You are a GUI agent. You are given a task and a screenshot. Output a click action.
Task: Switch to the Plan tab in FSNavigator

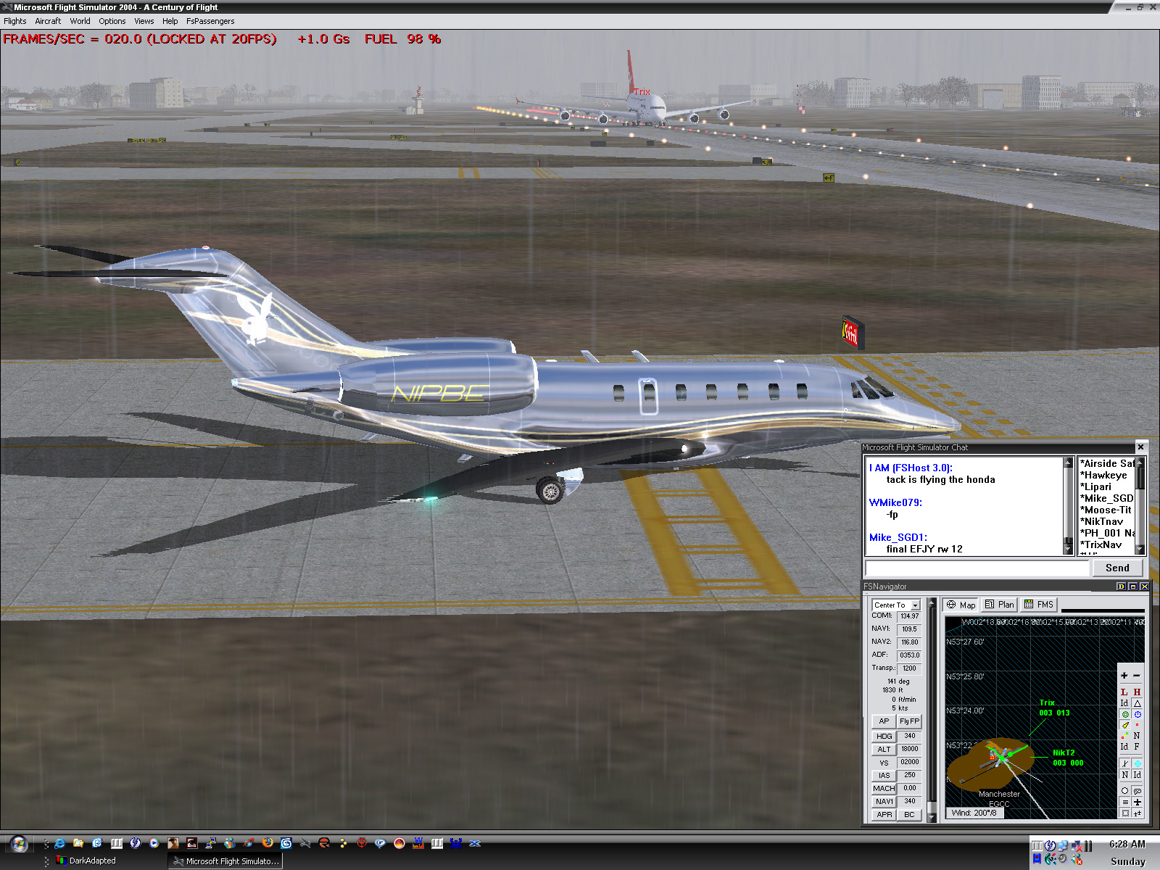(999, 605)
